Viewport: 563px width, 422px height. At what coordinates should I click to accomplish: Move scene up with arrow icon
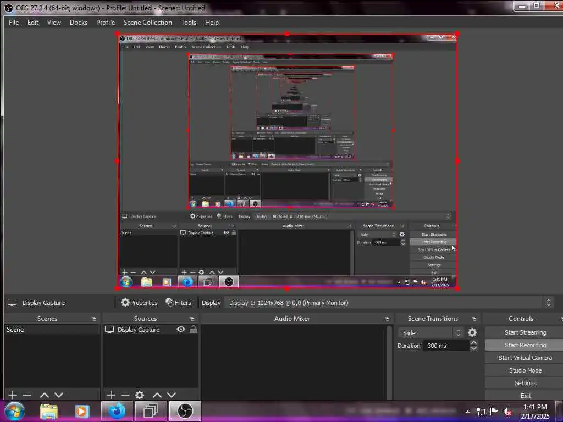coord(45,395)
